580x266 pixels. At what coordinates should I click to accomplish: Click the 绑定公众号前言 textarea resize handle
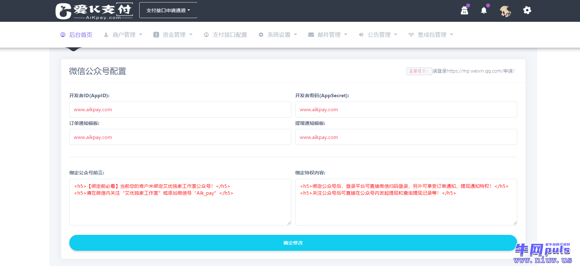(289, 223)
